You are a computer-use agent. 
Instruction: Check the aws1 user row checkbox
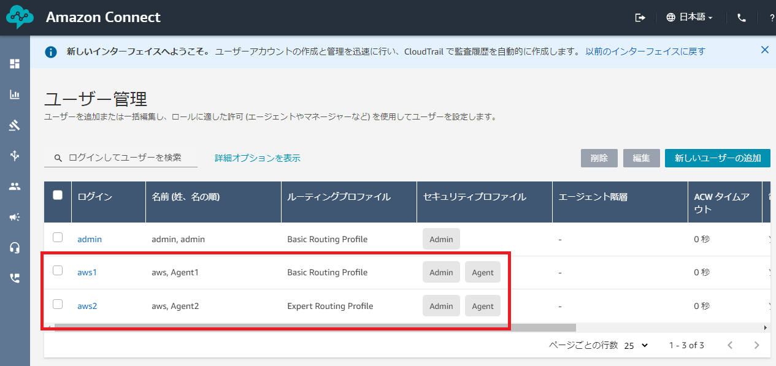58,270
